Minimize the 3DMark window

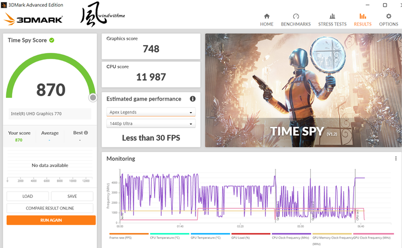[367, 5]
